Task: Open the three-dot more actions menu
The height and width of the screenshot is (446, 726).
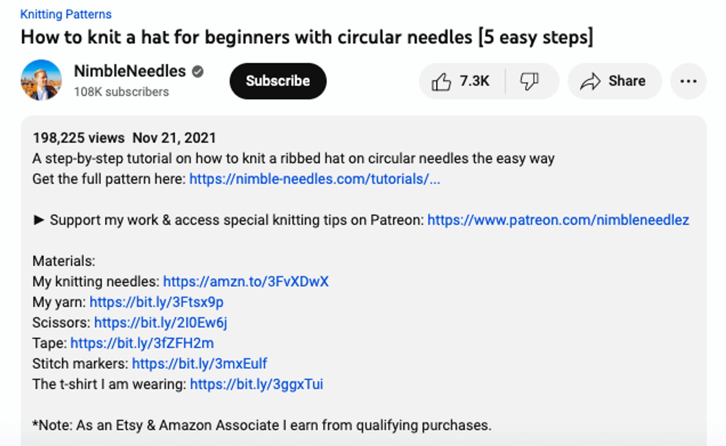Action: tap(688, 82)
